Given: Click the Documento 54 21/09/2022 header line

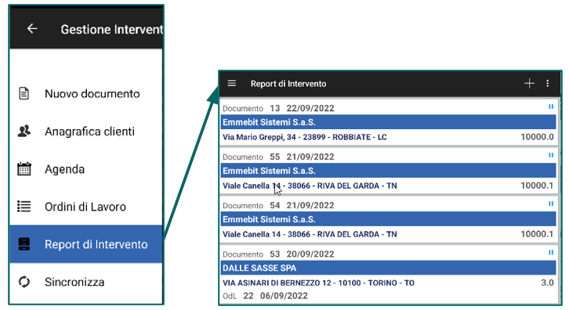Looking at the screenshot, I should coord(278,205).
